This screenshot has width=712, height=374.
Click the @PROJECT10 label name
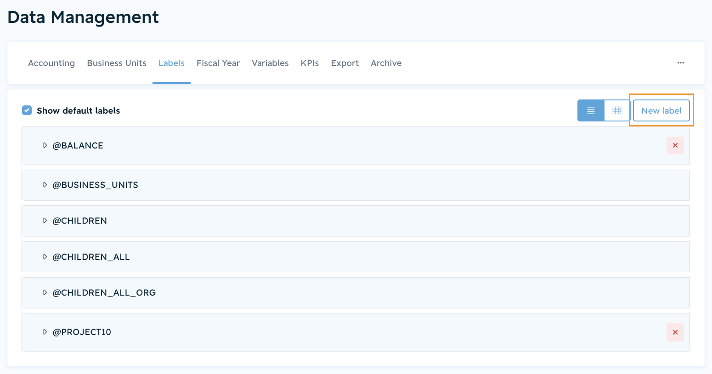tap(82, 332)
